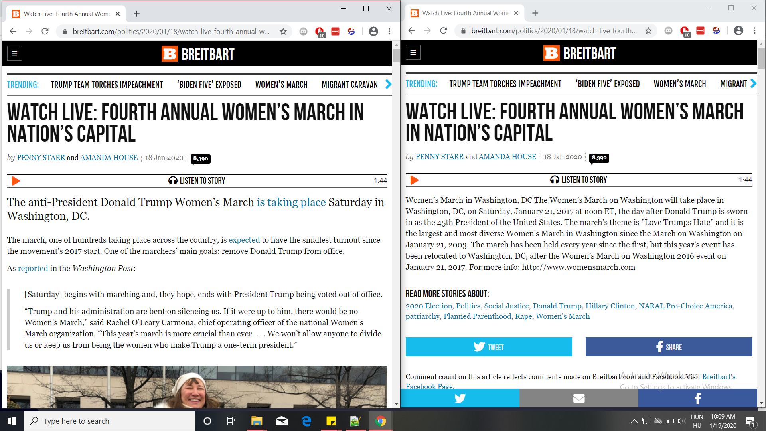
Task: Expand trending topics arrow in right window
Action: click(x=753, y=84)
